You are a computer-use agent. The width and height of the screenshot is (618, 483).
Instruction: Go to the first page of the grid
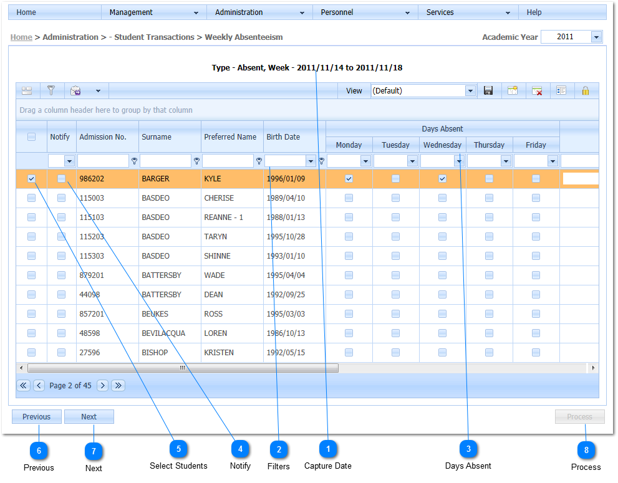coord(23,385)
